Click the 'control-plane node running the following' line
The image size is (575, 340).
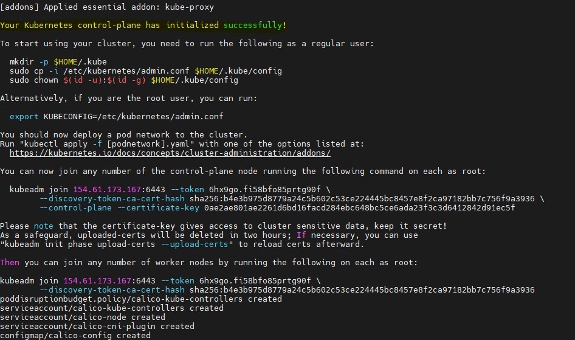(243, 172)
